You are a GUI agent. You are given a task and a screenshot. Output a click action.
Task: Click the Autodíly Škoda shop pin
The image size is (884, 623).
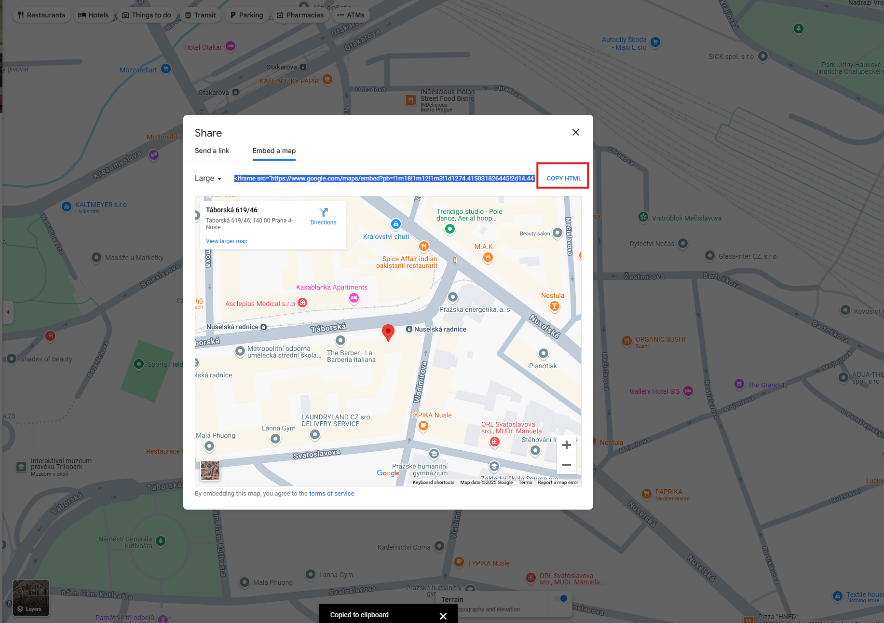[655, 42]
